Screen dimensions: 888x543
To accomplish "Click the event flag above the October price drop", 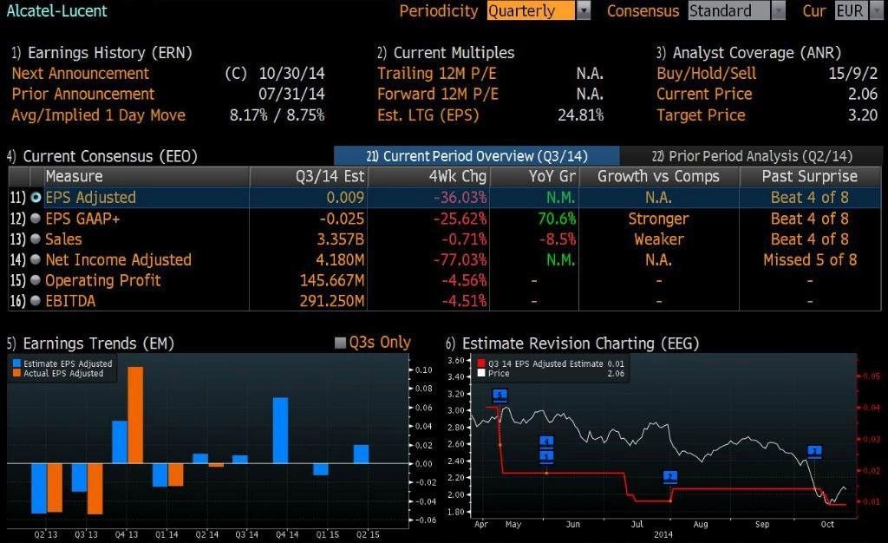I will pos(814,451).
